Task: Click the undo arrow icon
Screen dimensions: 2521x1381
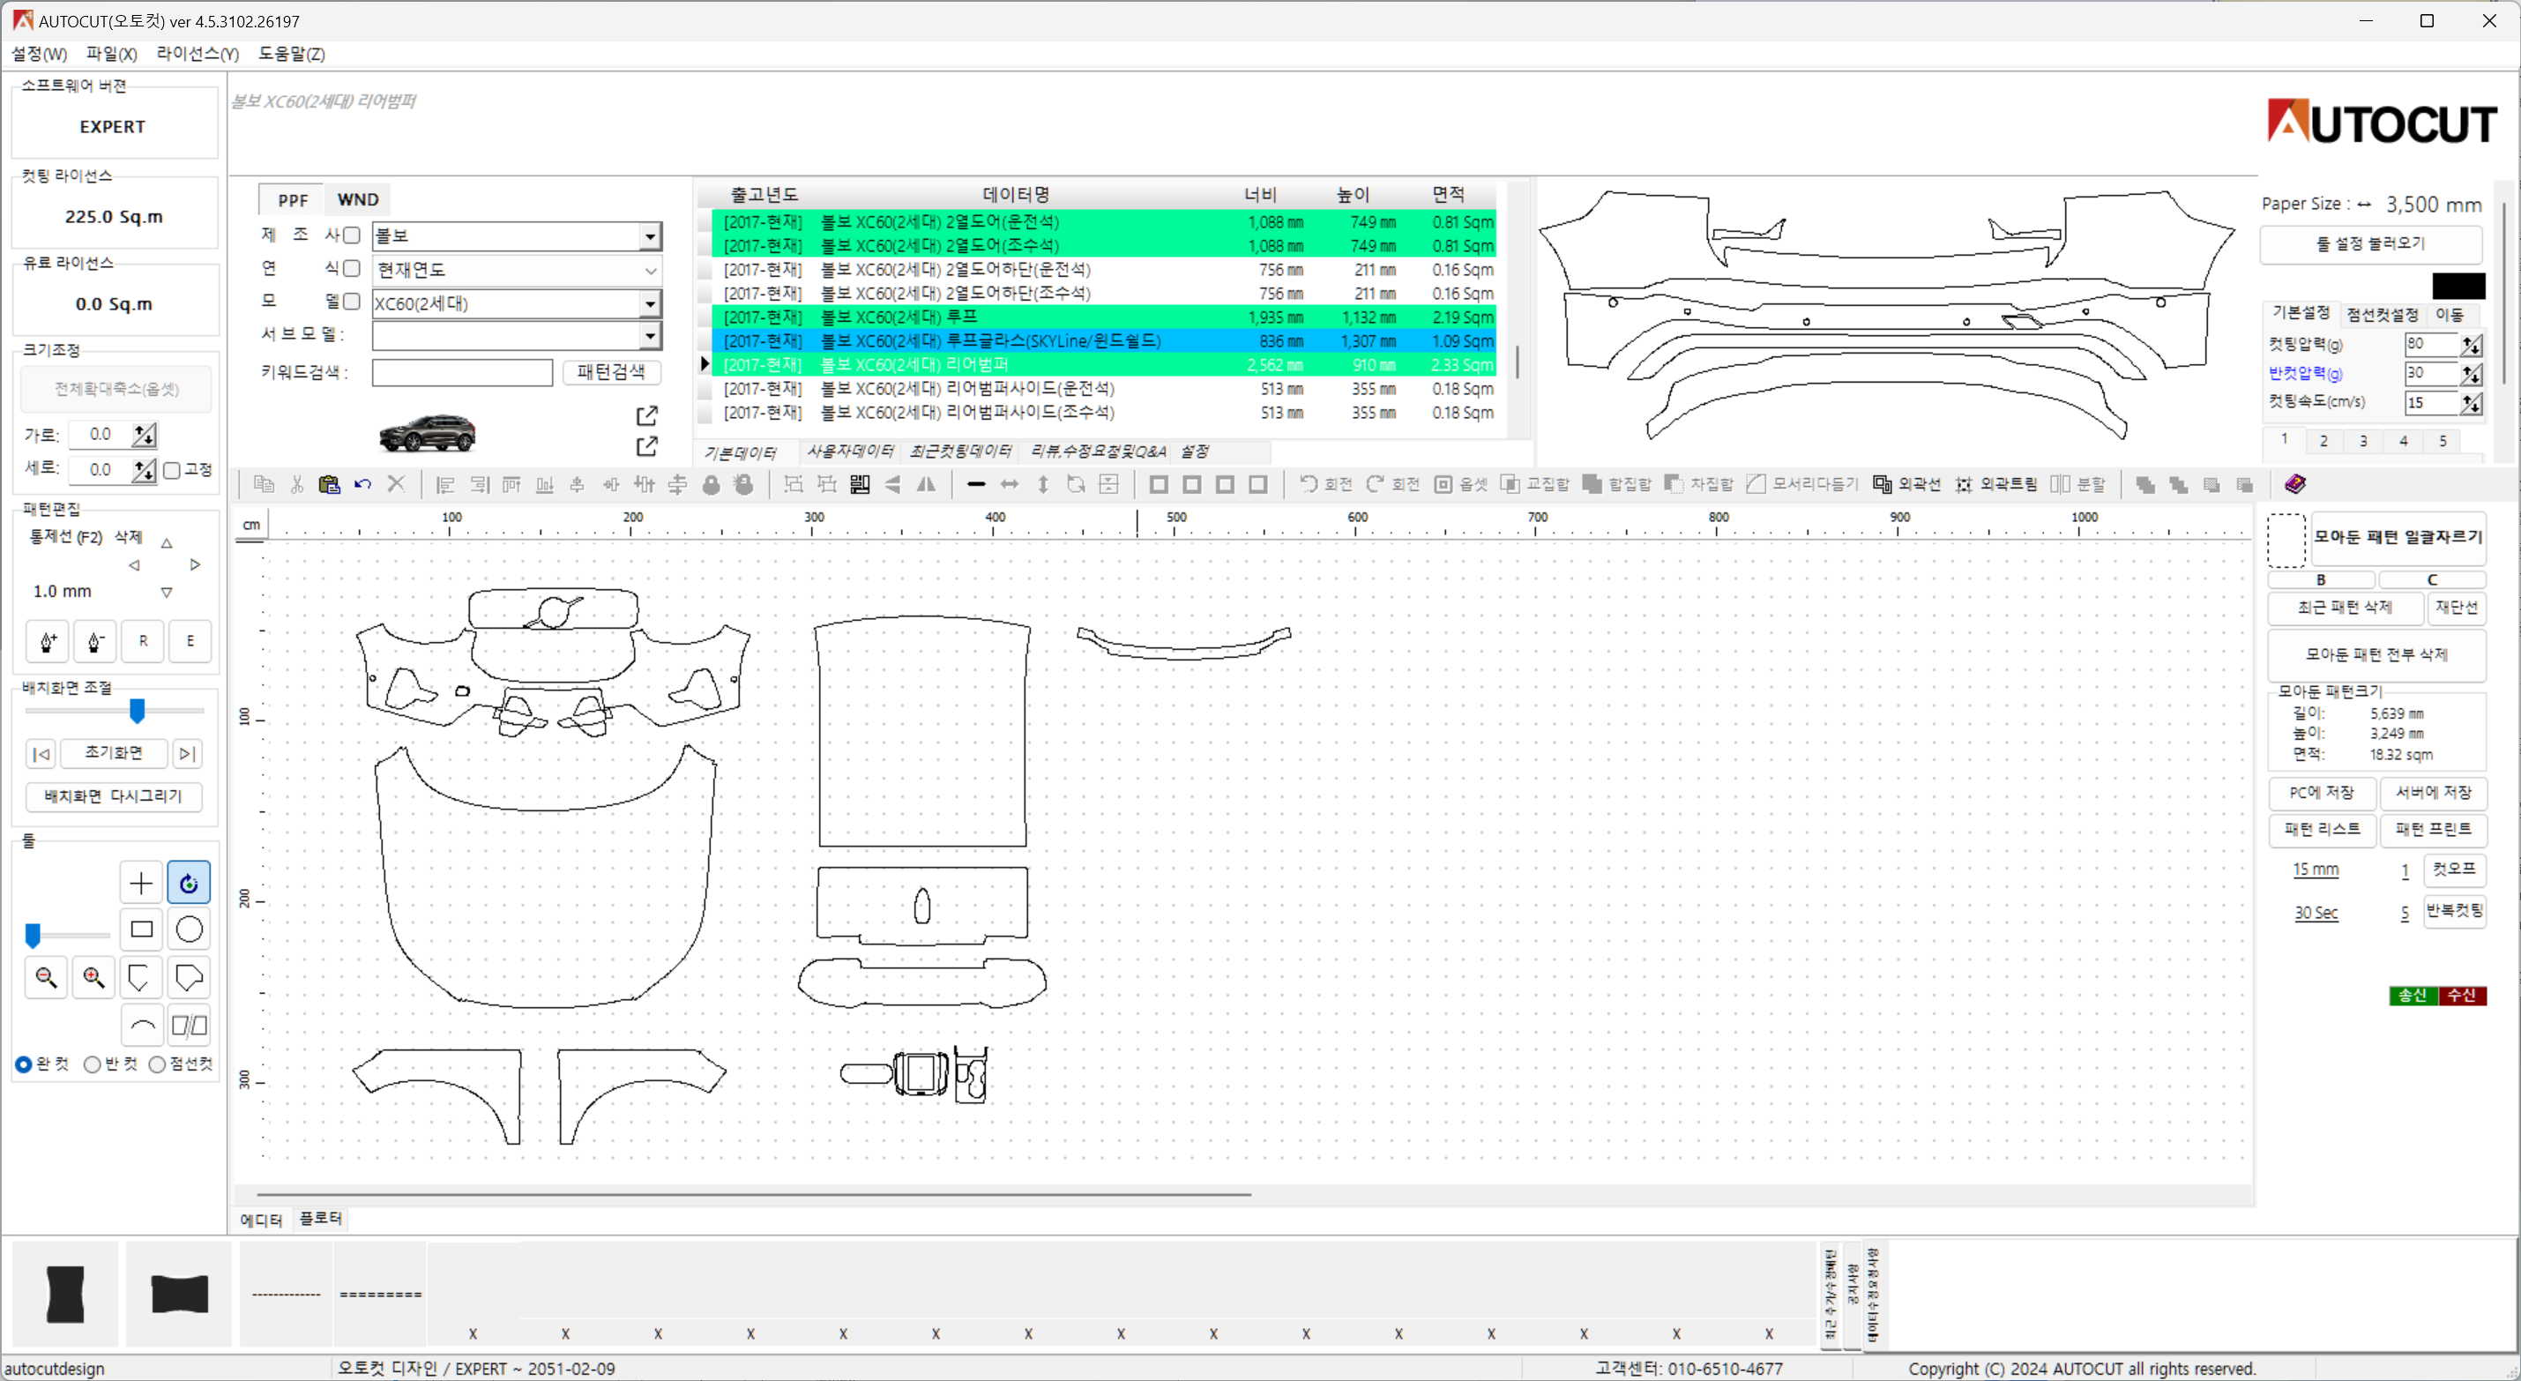Action: pos(363,484)
